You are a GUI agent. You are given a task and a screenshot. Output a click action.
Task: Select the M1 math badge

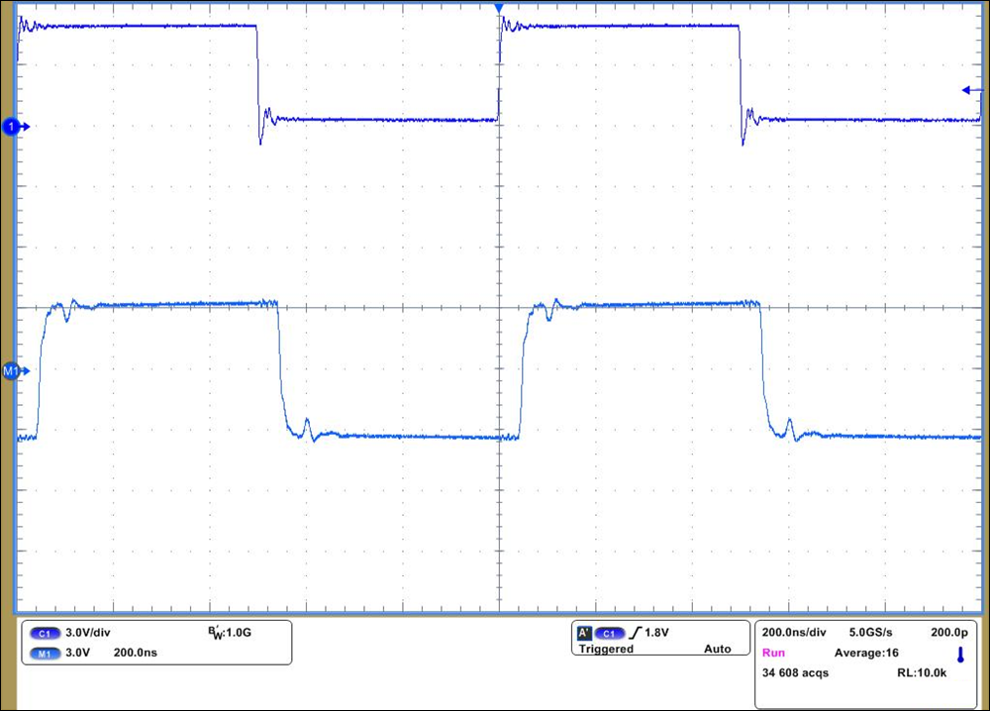pyautogui.click(x=46, y=653)
